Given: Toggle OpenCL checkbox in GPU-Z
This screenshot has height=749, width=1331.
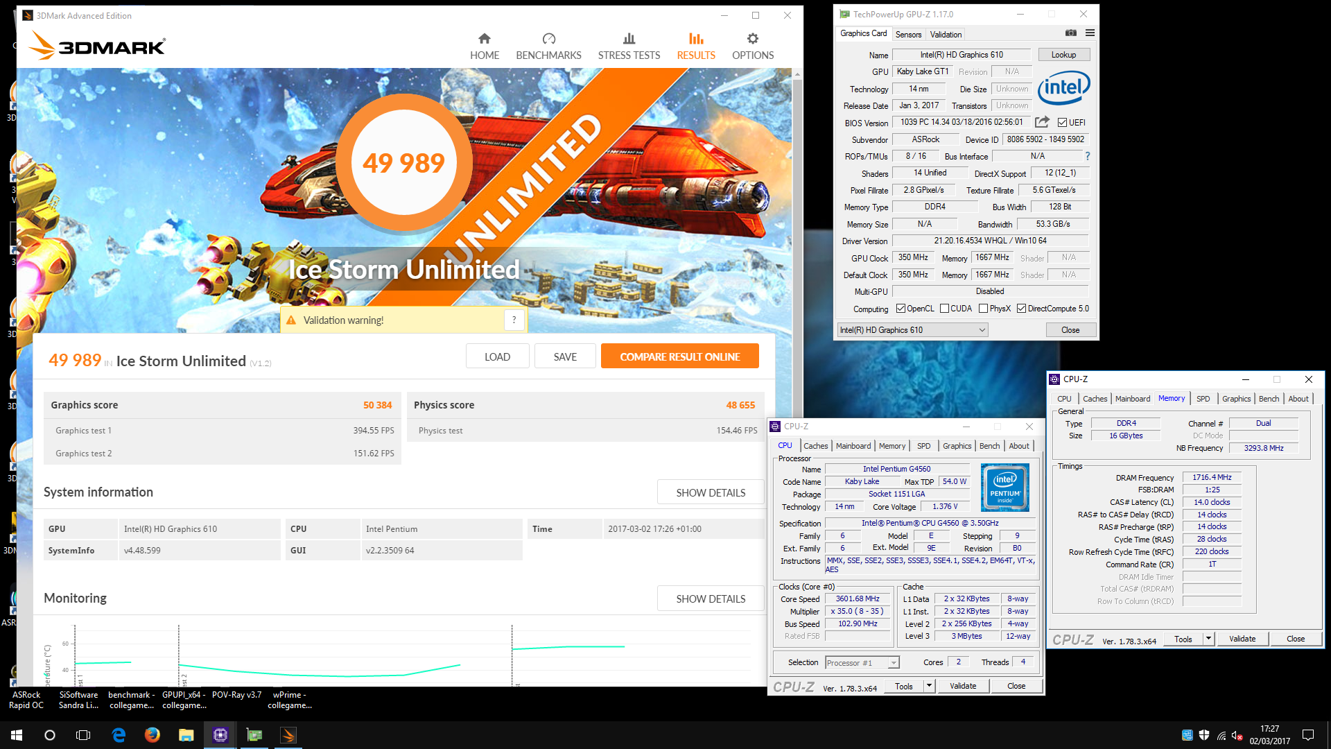Looking at the screenshot, I should click(x=901, y=309).
